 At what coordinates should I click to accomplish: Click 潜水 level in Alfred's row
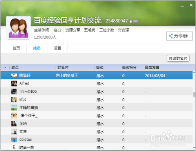click(100, 84)
